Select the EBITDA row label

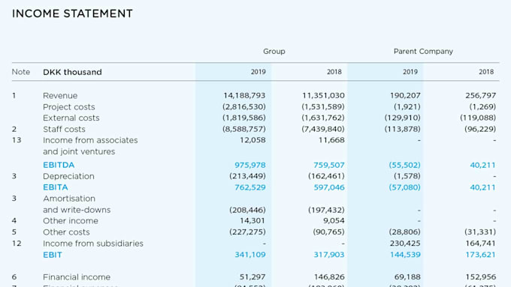tap(59, 165)
